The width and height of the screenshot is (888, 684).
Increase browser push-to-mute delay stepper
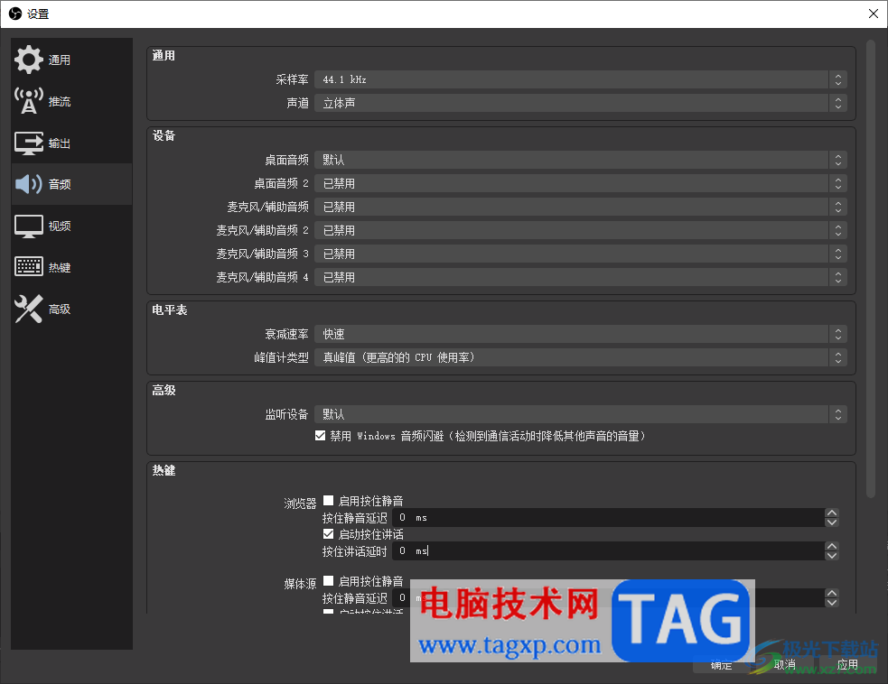tap(831, 513)
